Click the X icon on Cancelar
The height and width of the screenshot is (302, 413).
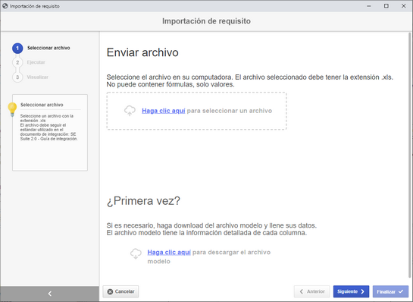[111, 291]
